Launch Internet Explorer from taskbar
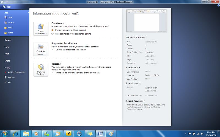The height and width of the screenshot is (137, 220). tap(15, 134)
